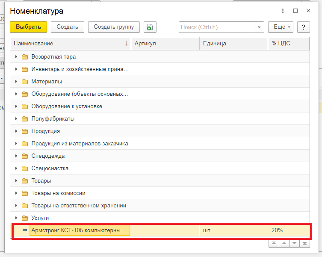Click the 20% НДС cell
322x257 pixels.
coord(289,230)
